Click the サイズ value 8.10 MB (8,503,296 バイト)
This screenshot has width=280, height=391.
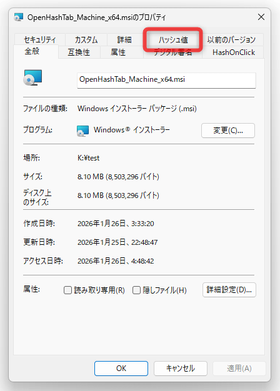pos(118,177)
